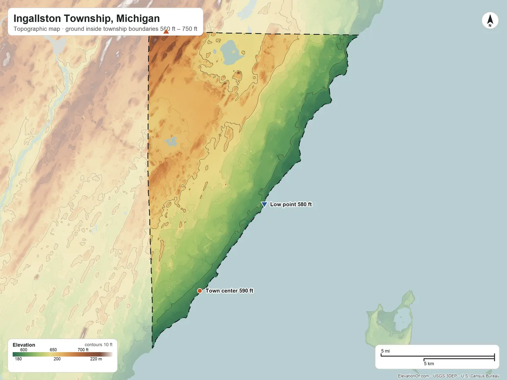The height and width of the screenshot is (380, 507).
Task: Click the '600' legend tick label
Action: [24, 350]
